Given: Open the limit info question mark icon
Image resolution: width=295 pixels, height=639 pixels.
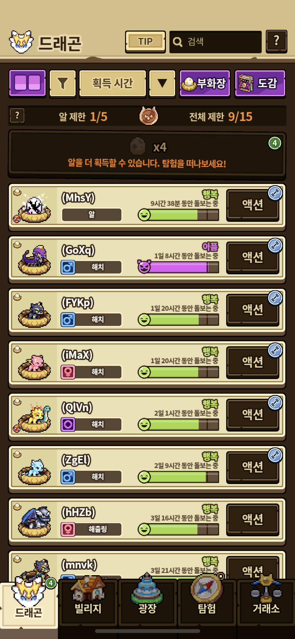Looking at the screenshot, I should coord(17,116).
